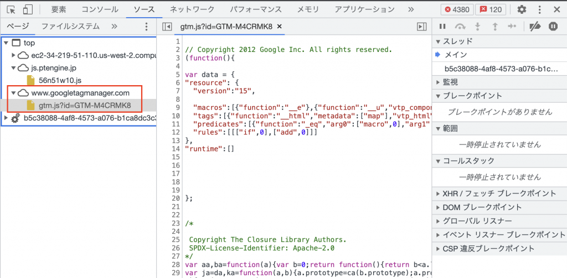Select the ページ navigator tab

click(18, 27)
